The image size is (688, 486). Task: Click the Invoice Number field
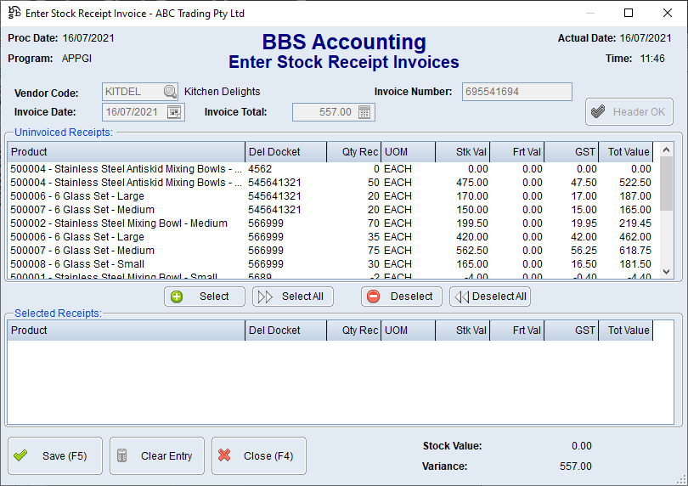516,92
